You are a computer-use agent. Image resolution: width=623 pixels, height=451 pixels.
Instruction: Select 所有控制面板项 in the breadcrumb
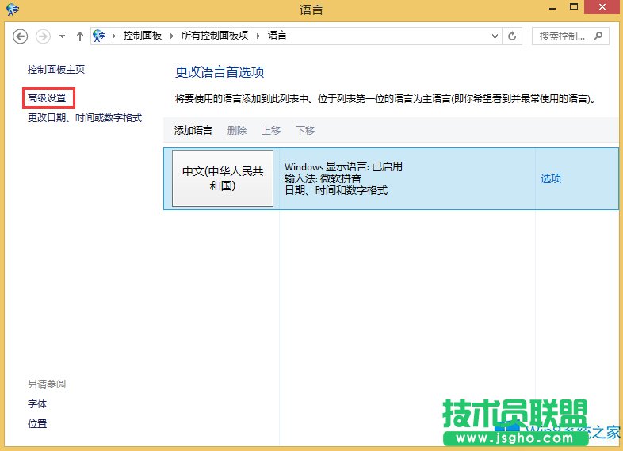pyautogui.click(x=215, y=36)
